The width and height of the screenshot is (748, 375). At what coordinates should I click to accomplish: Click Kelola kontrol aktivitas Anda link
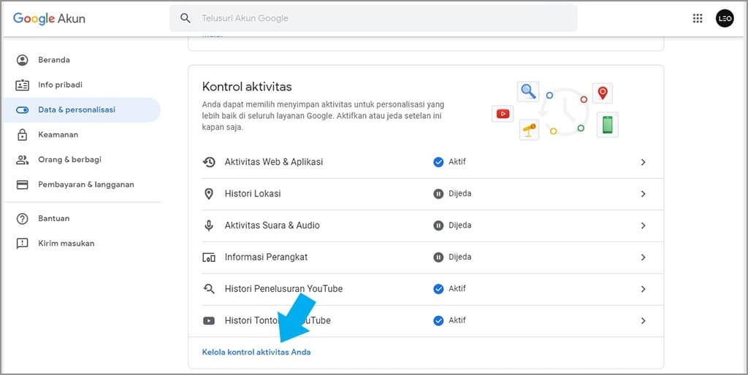pyautogui.click(x=256, y=352)
